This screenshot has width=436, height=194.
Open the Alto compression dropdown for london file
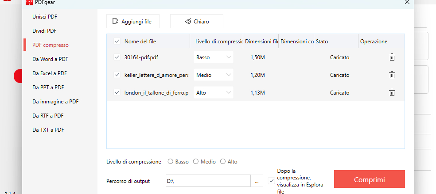[214, 93]
